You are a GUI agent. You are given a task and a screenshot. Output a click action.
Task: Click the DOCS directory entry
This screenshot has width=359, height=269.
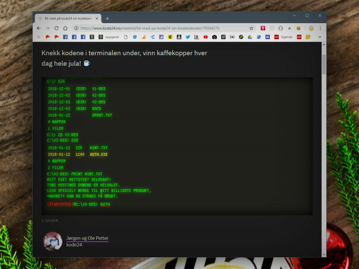pos(96,108)
